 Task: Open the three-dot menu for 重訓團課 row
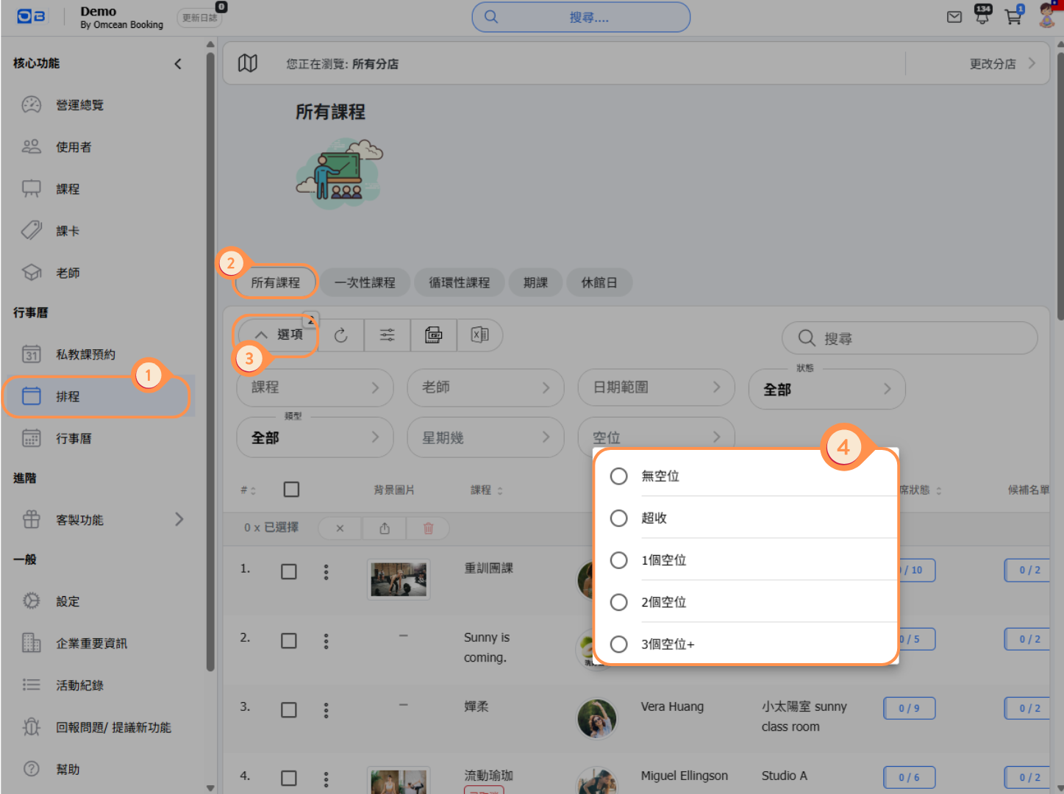tap(326, 572)
